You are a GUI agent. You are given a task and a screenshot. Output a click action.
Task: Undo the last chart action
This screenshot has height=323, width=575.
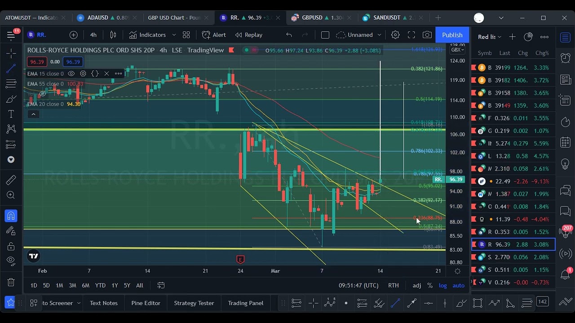tap(289, 35)
